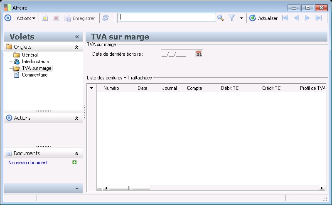Collapse the Onglets section
Screen dimensions: 332x205
76,47
